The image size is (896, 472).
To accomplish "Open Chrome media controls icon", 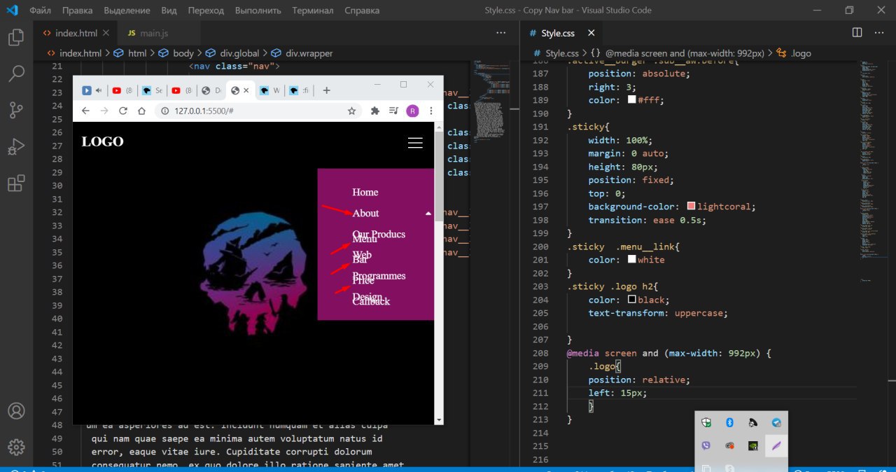I will point(394,111).
